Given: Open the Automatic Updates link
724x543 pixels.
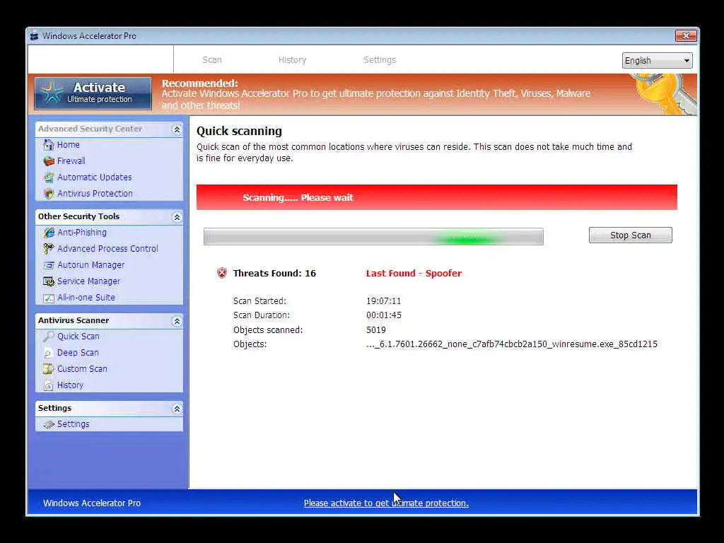Looking at the screenshot, I should [94, 177].
